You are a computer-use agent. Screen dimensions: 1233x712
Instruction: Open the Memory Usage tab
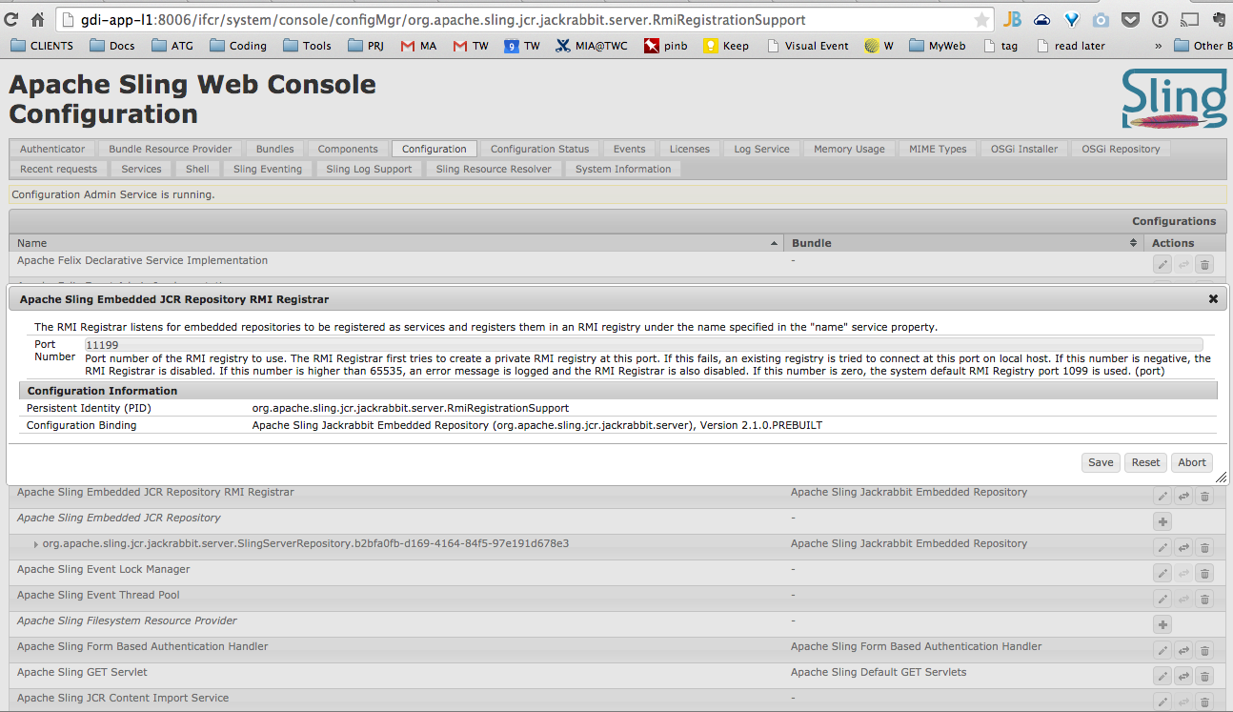pos(849,149)
